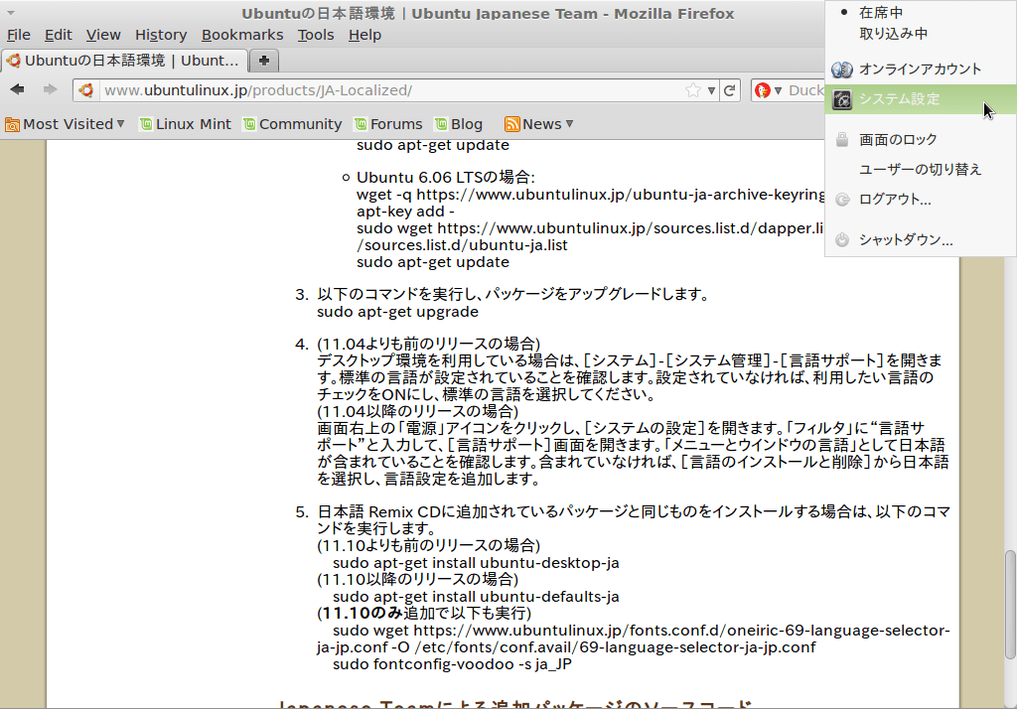Click the DuckDuckGo search field

click(x=804, y=90)
